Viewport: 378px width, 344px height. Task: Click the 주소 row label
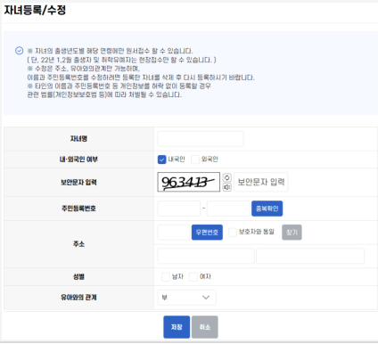coord(78,244)
